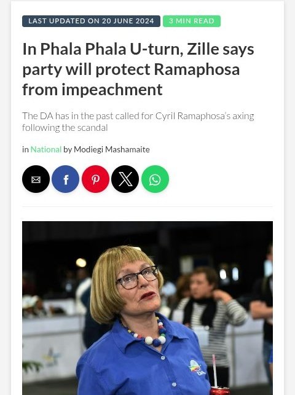Send the article through WhatsApp
This screenshot has width=295, height=395.
[x=155, y=179]
